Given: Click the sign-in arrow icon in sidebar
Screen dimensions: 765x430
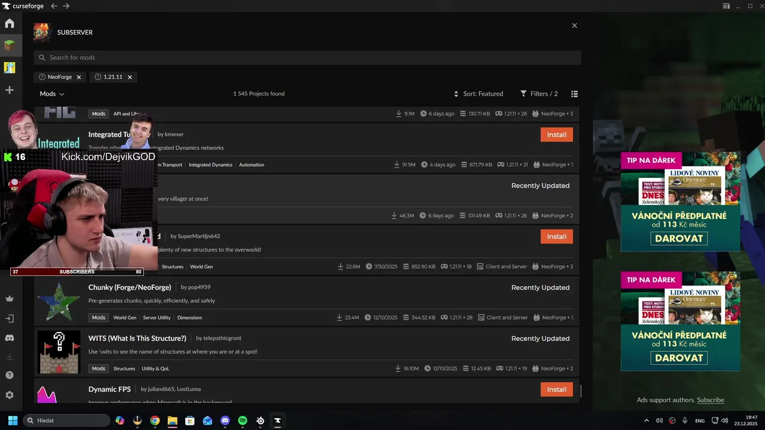Looking at the screenshot, I should point(10,318).
